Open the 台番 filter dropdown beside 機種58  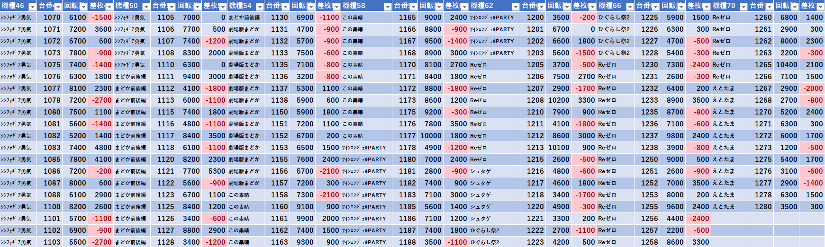tap(413, 7)
